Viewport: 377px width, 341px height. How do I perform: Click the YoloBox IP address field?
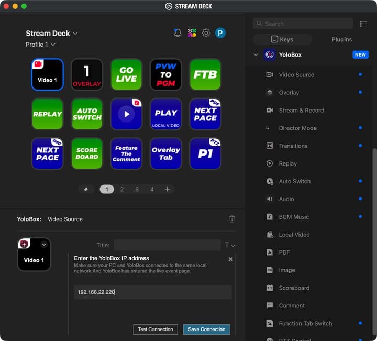[x=153, y=292]
